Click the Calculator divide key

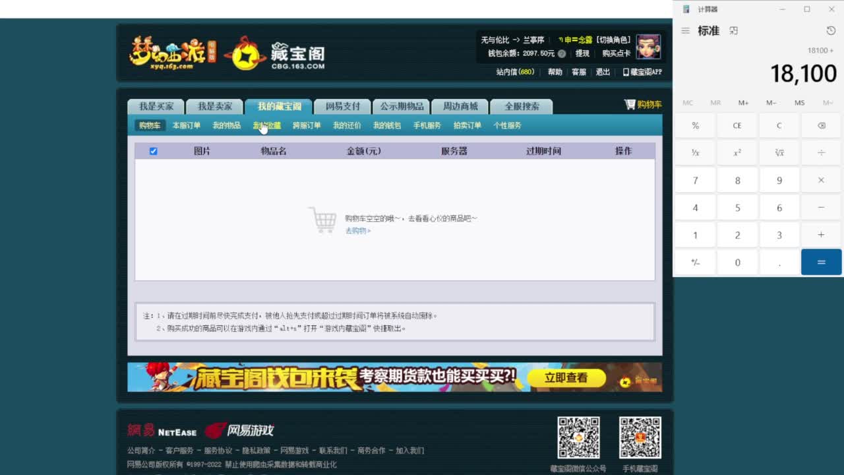point(821,152)
